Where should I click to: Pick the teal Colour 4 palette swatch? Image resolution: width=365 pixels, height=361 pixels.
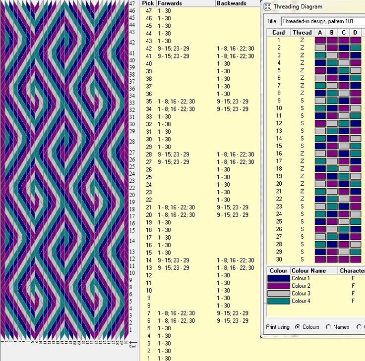278,301
